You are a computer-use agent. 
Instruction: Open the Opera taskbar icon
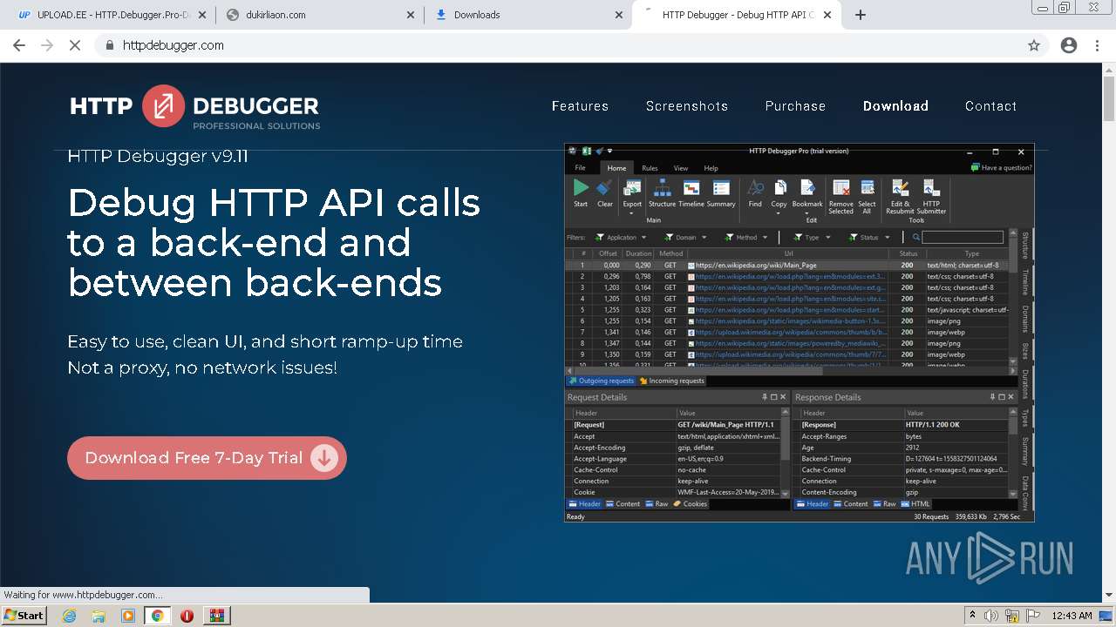187,616
